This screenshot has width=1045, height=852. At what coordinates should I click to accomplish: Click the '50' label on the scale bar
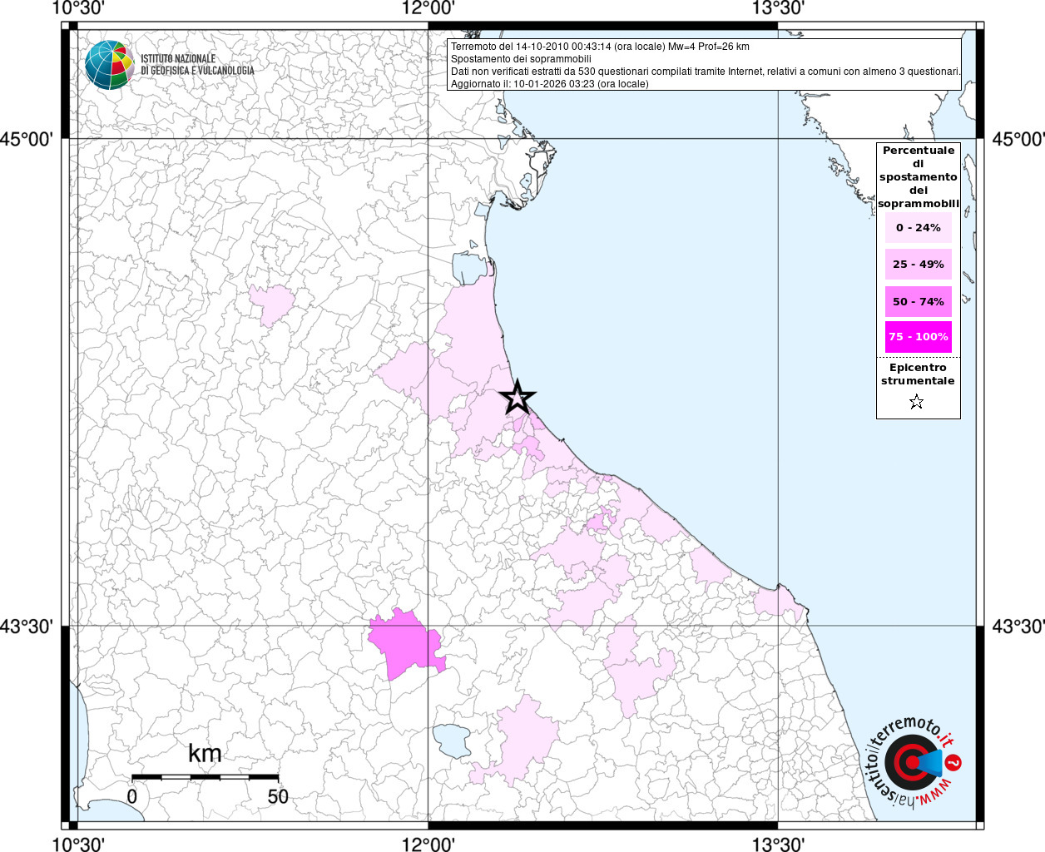(x=278, y=797)
